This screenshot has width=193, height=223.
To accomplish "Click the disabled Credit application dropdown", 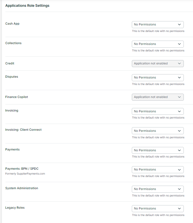I will pyautogui.click(x=158, y=64).
